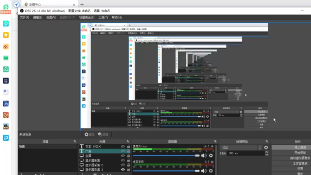Mute the 桌面音频 audio

coord(204,171)
